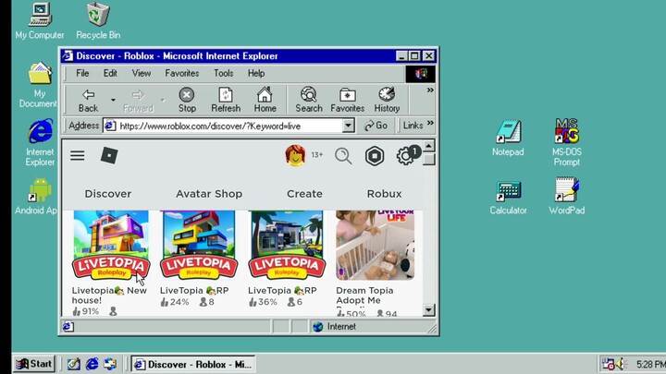Click the Roblox logo icon
The image size is (666, 374).
pyautogui.click(x=109, y=156)
